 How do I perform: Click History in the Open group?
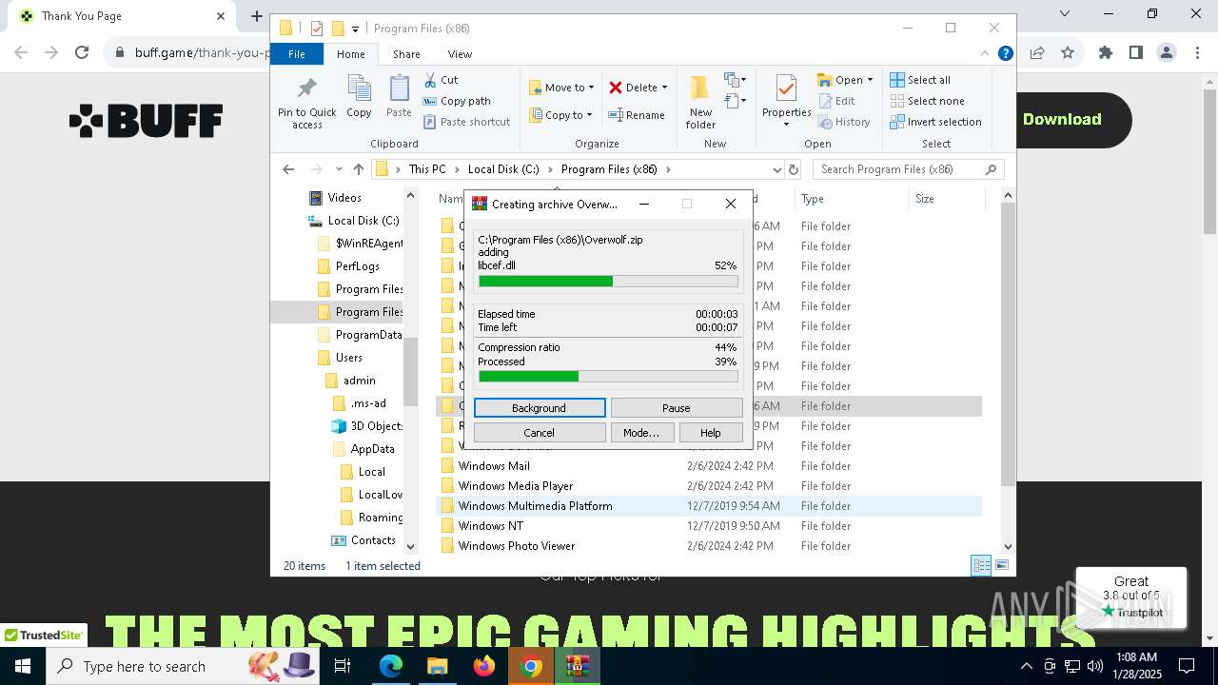pyautogui.click(x=844, y=122)
